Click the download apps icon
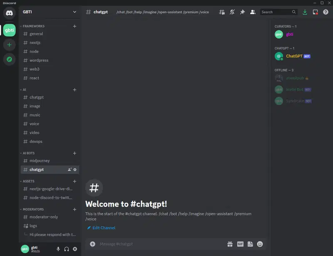 click(305, 12)
